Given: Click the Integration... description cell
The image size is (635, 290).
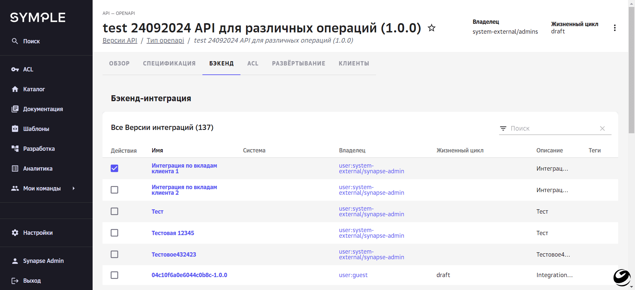Looking at the screenshot, I should coord(554,275).
